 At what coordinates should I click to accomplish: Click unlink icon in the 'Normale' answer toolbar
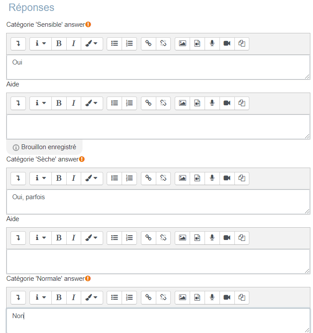click(163, 297)
